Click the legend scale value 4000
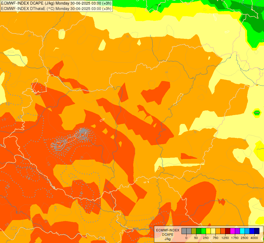 [254, 238]
